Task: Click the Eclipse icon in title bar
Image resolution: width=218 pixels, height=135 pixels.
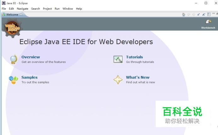Action: tap(3, 3)
